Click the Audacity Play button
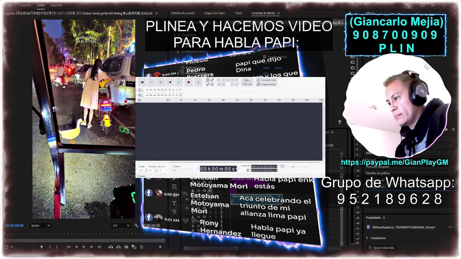461x259 pixels. pyautogui.click(x=151, y=82)
